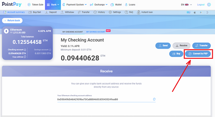
Task: Open the History page
Action: coord(99,12)
